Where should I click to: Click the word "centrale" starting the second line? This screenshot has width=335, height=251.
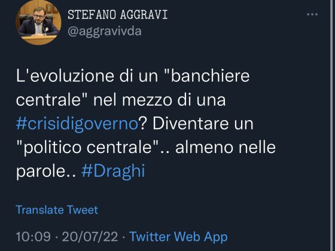48,100
